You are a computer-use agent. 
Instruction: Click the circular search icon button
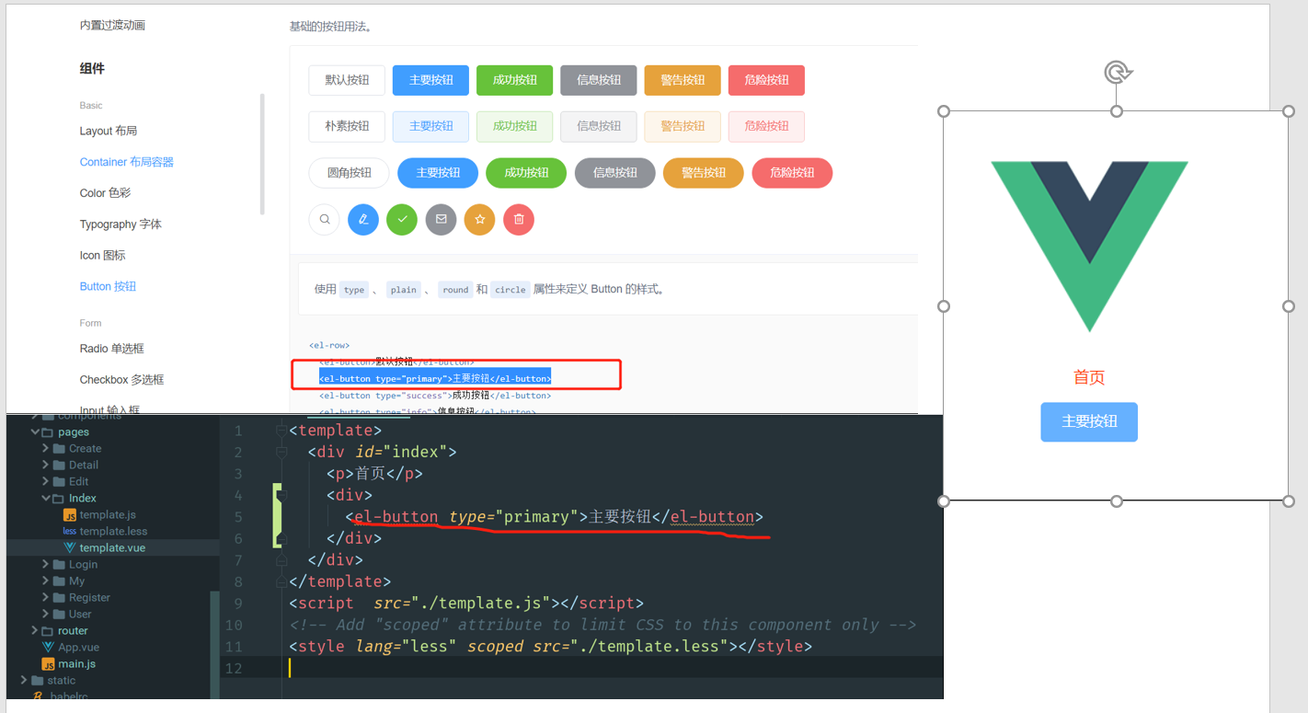coord(325,220)
